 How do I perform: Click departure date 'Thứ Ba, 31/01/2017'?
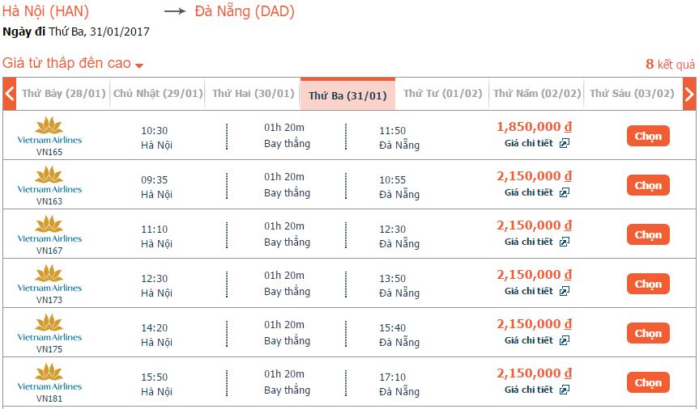point(99,32)
